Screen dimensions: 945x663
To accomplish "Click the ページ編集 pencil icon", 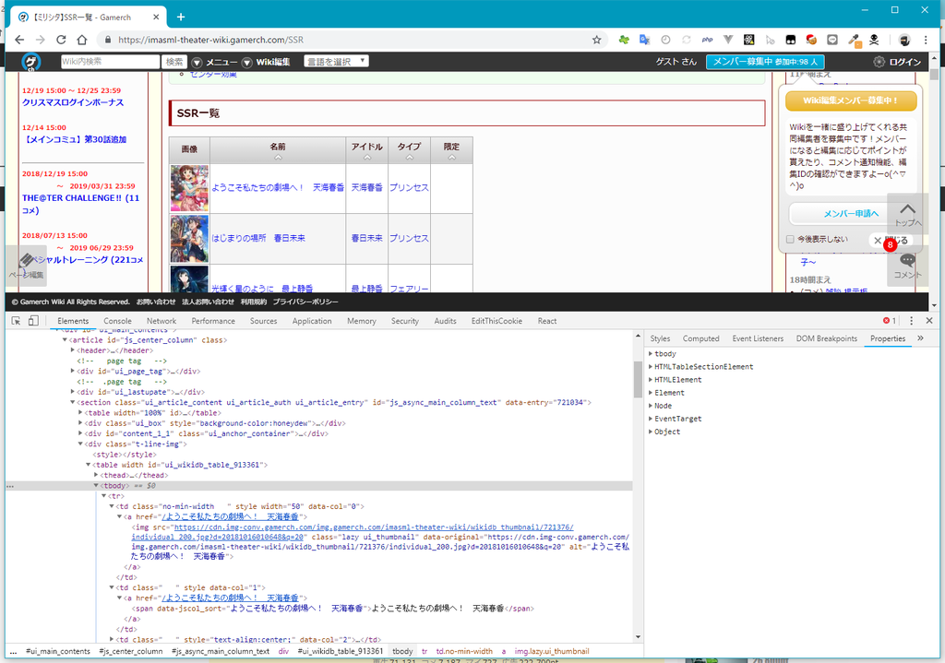I will click(27, 265).
